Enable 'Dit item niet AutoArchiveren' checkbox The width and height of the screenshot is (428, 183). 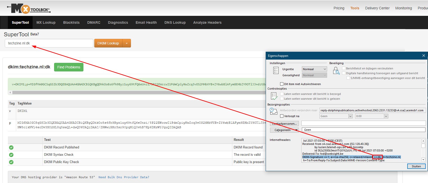coord(282,84)
